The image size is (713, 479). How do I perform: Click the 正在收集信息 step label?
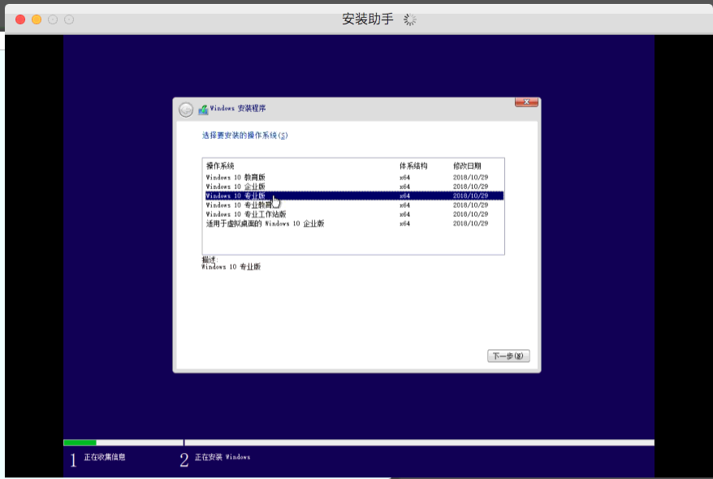pyautogui.click(x=103, y=457)
